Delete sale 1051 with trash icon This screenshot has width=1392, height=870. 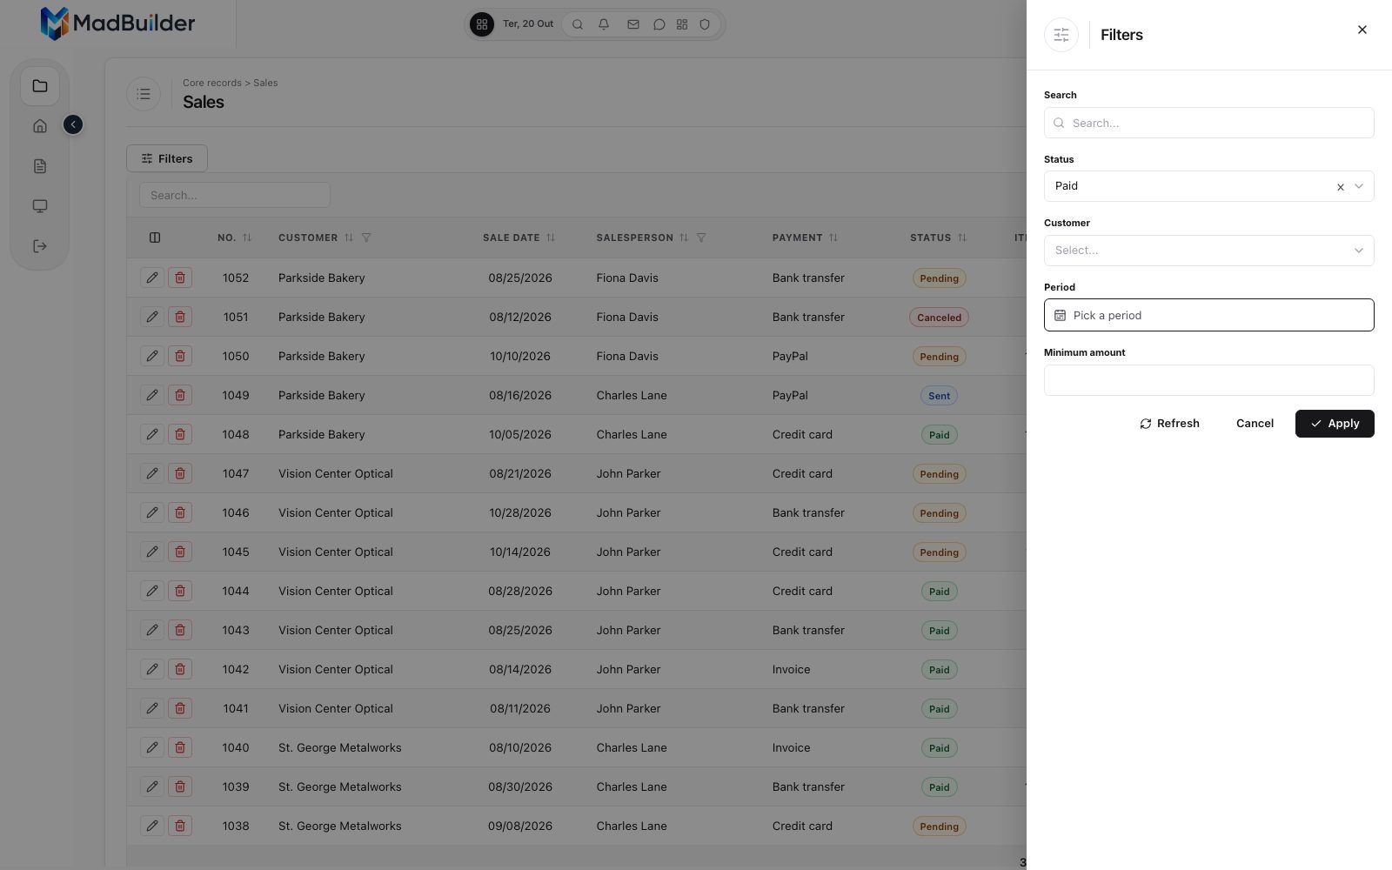(x=180, y=317)
